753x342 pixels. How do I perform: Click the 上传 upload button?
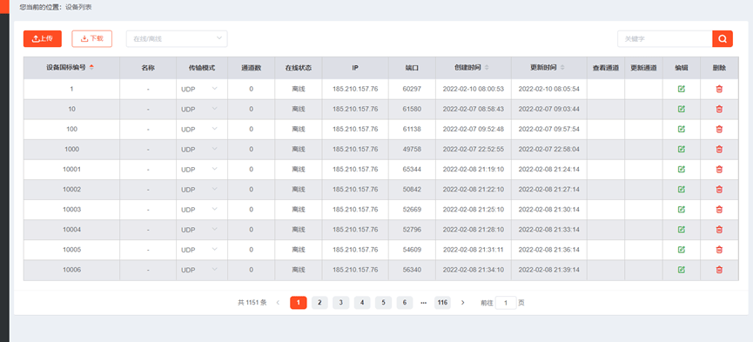coord(43,39)
